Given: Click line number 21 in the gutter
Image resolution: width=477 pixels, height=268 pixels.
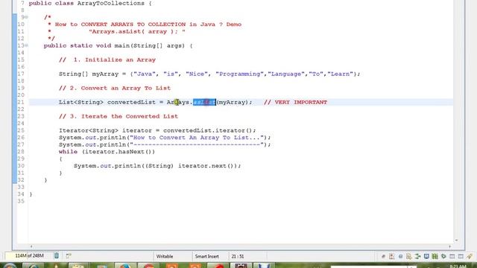Looking at the screenshot, I should tap(21, 102).
